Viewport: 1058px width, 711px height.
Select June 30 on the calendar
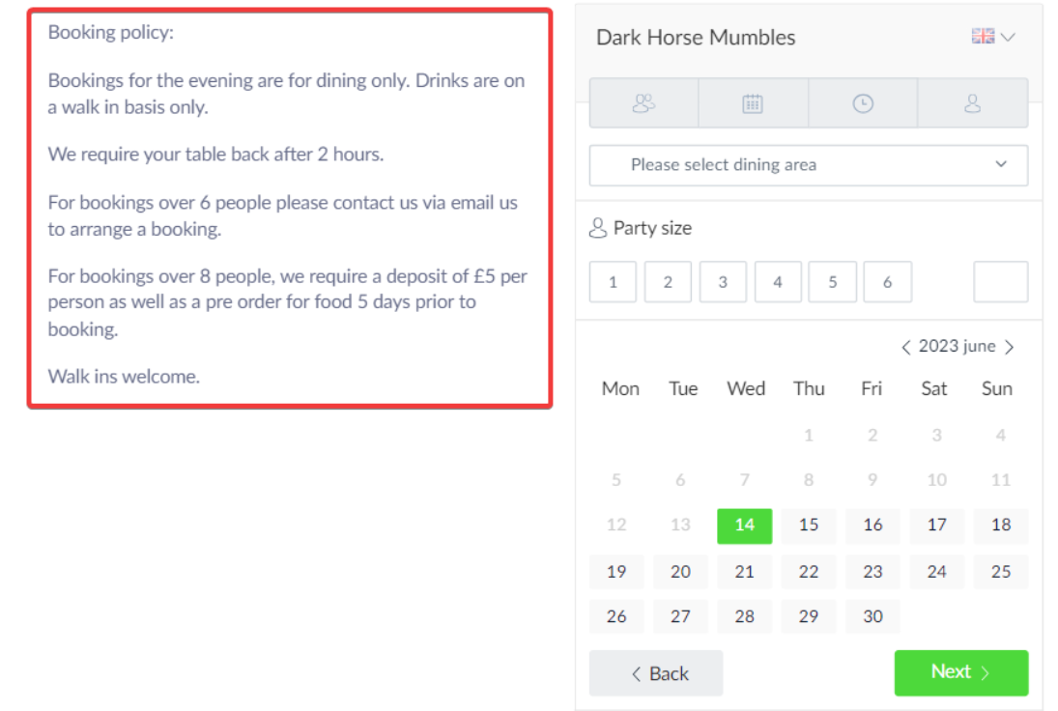pyautogui.click(x=872, y=616)
